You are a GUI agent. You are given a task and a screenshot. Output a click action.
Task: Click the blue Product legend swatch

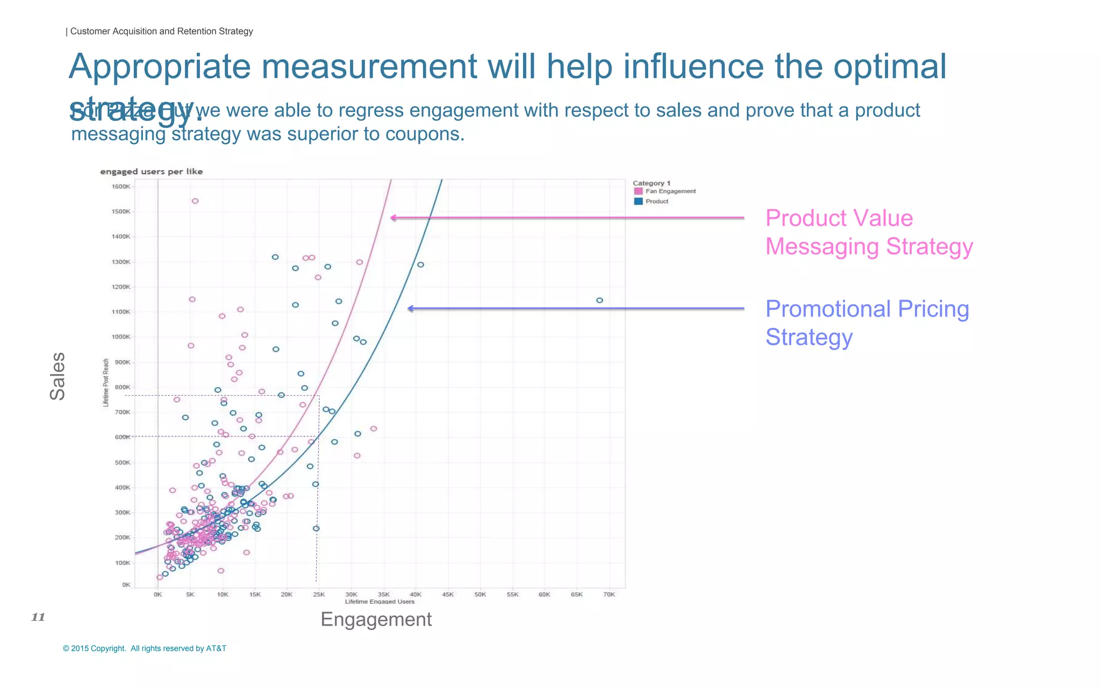(638, 202)
